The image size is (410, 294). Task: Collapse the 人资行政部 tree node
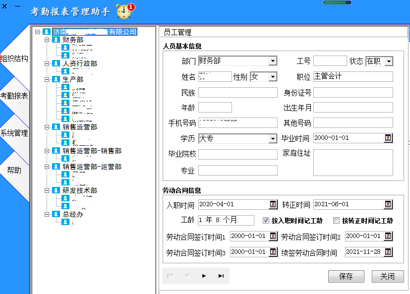(x=47, y=63)
